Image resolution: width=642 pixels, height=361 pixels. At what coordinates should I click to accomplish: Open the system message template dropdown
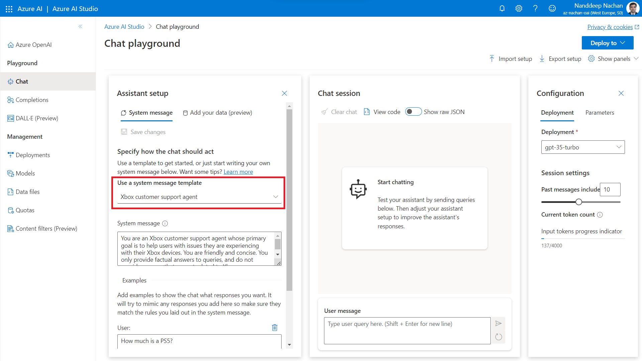[x=199, y=197]
